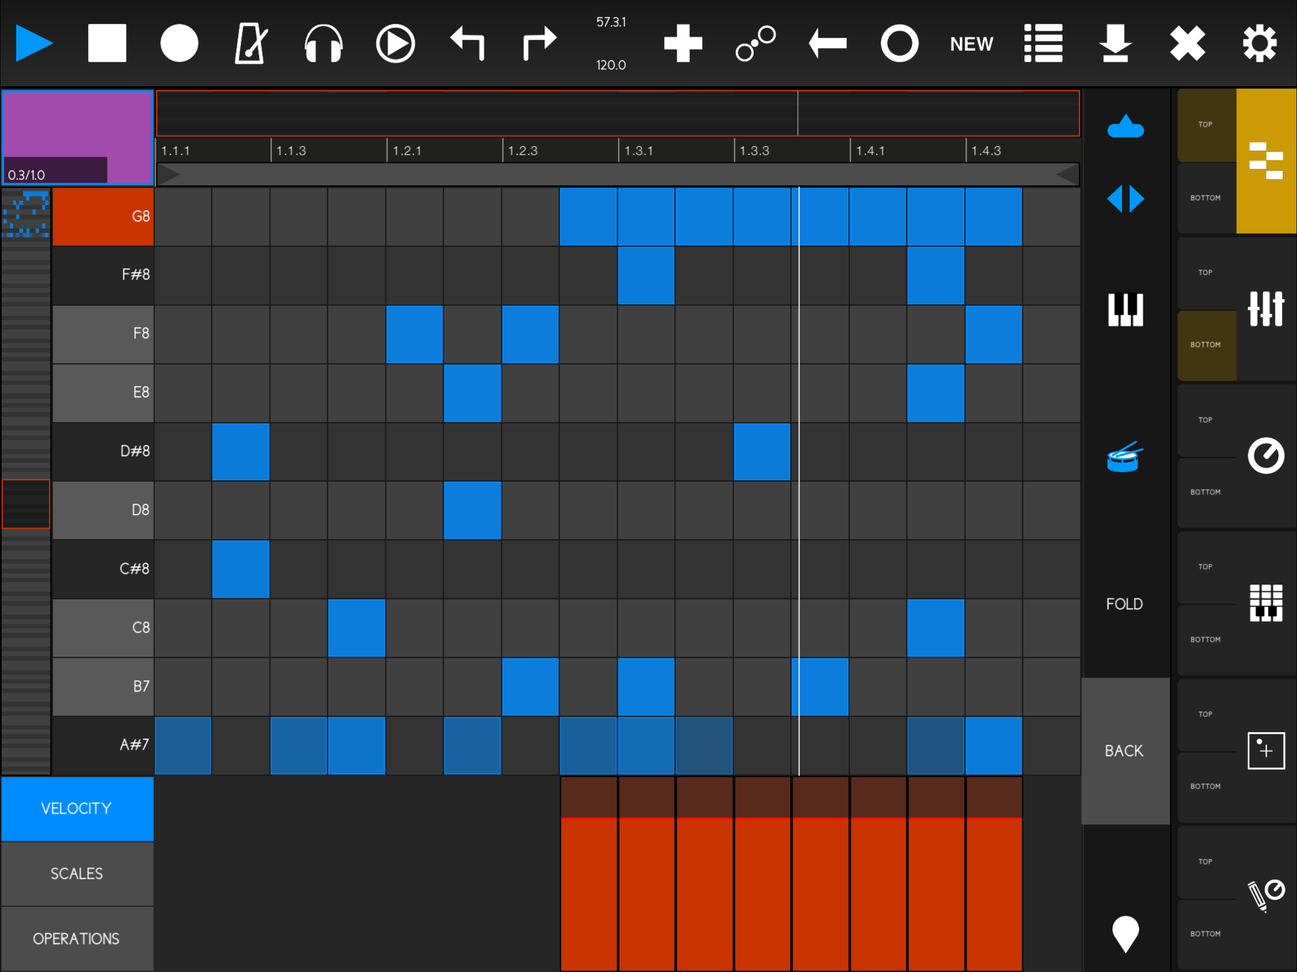Click the blue cloud icon

tap(1125, 126)
